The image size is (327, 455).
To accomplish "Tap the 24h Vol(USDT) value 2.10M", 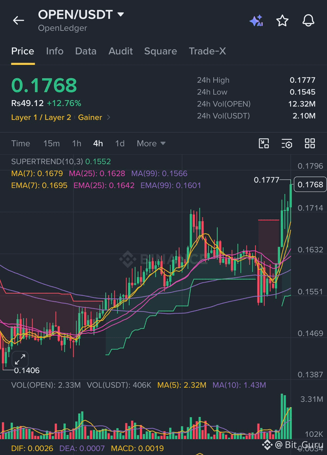I will click(x=304, y=116).
